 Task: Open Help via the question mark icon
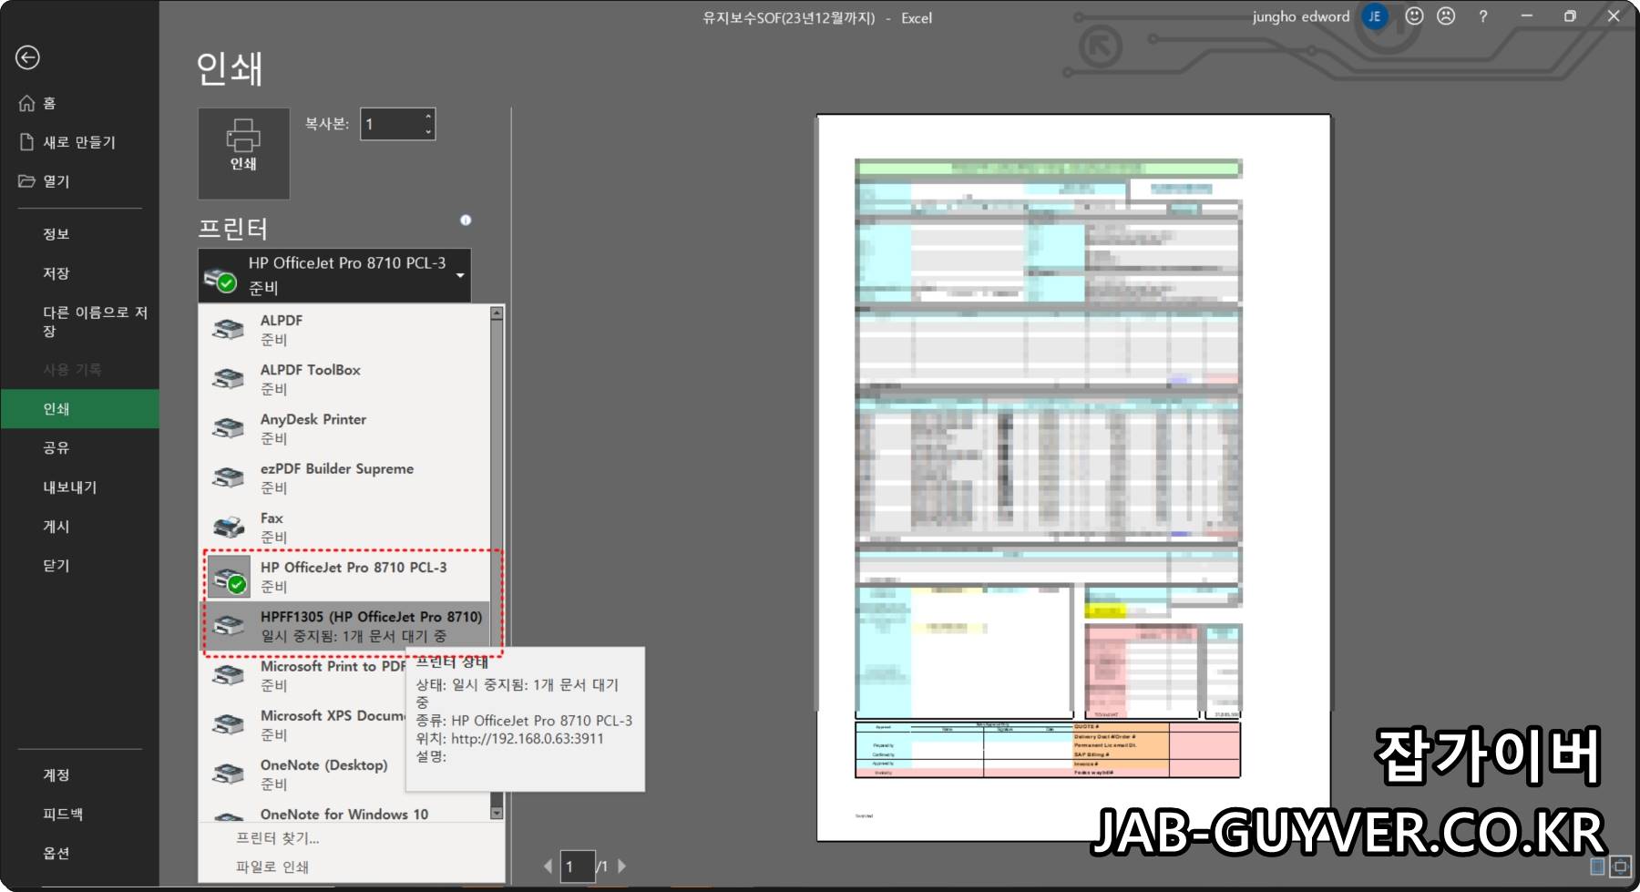click(x=1484, y=16)
